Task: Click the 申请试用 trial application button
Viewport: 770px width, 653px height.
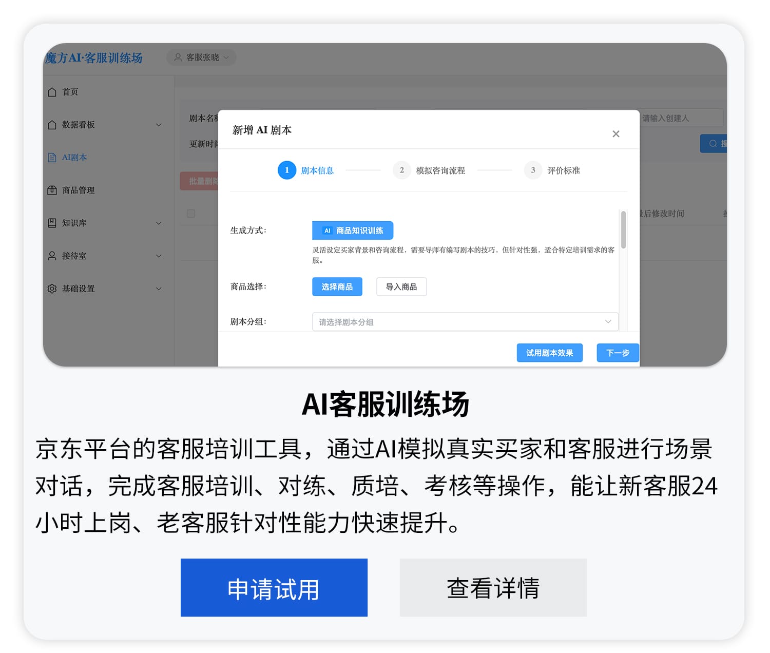Action: [x=274, y=587]
